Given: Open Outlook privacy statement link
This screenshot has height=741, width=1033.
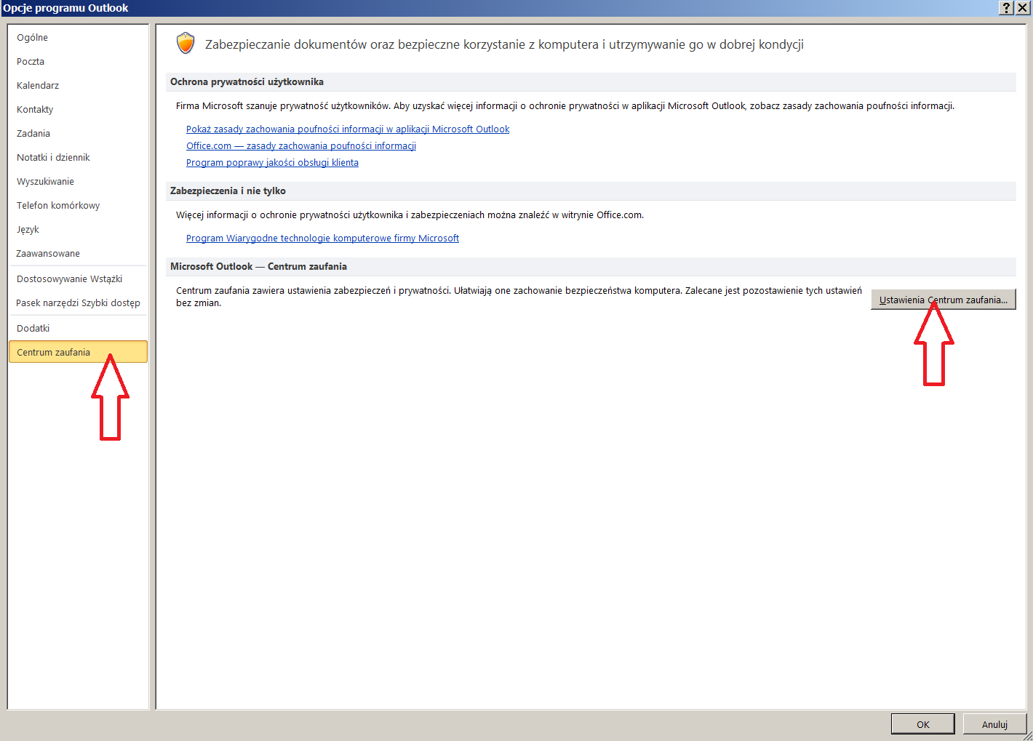Looking at the screenshot, I should 348,129.
